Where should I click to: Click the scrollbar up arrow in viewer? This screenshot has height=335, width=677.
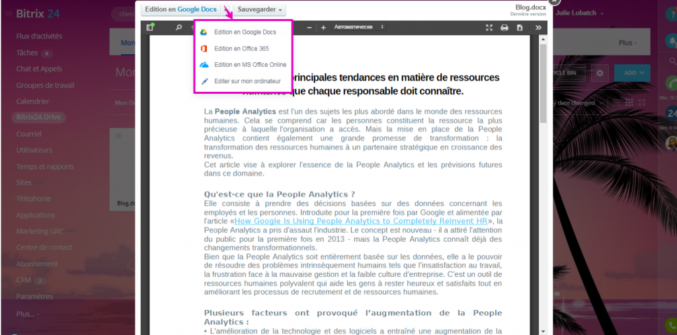click(x=543, y=39)
